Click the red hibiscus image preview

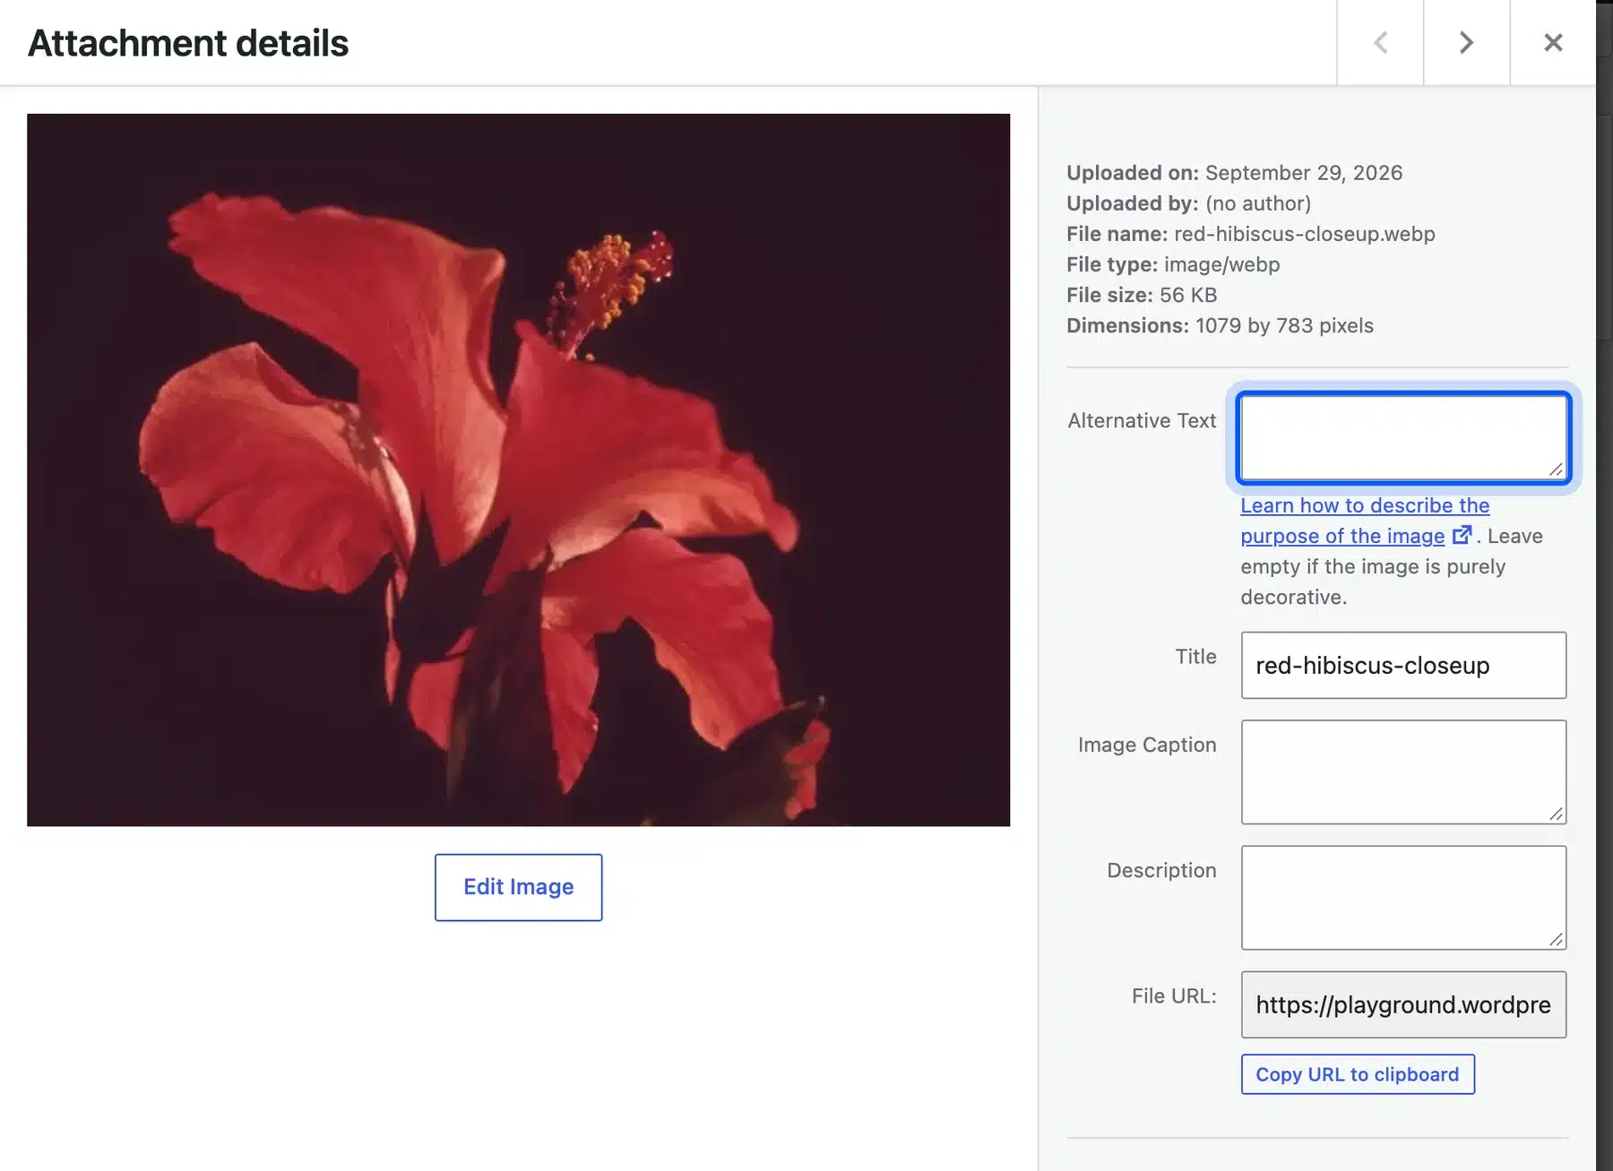518,469
